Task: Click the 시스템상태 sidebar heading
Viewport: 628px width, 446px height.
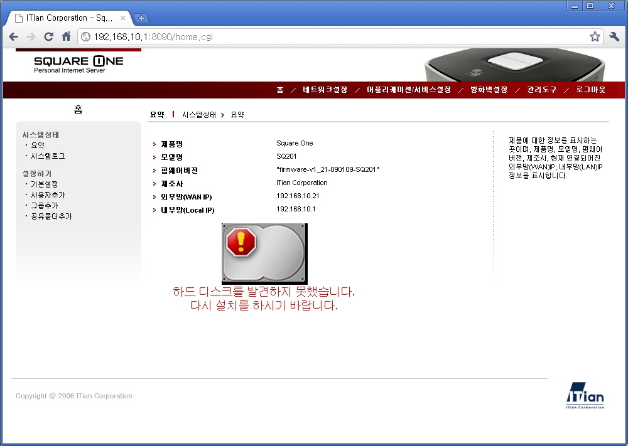Action: coord(40,135)
